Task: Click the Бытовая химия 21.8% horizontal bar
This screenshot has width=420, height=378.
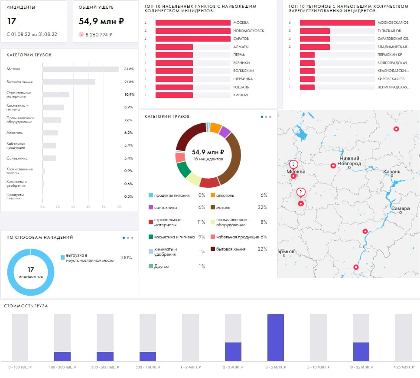Action: tap(69, 82)
